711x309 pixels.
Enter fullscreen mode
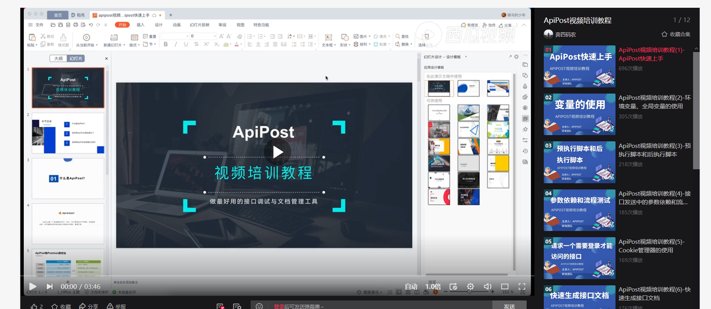coord(522,286)
